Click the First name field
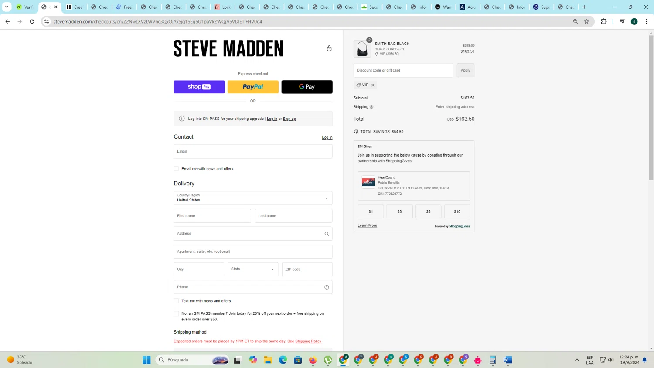The width and height of the screenshot is (654, 368). (212, 216)
